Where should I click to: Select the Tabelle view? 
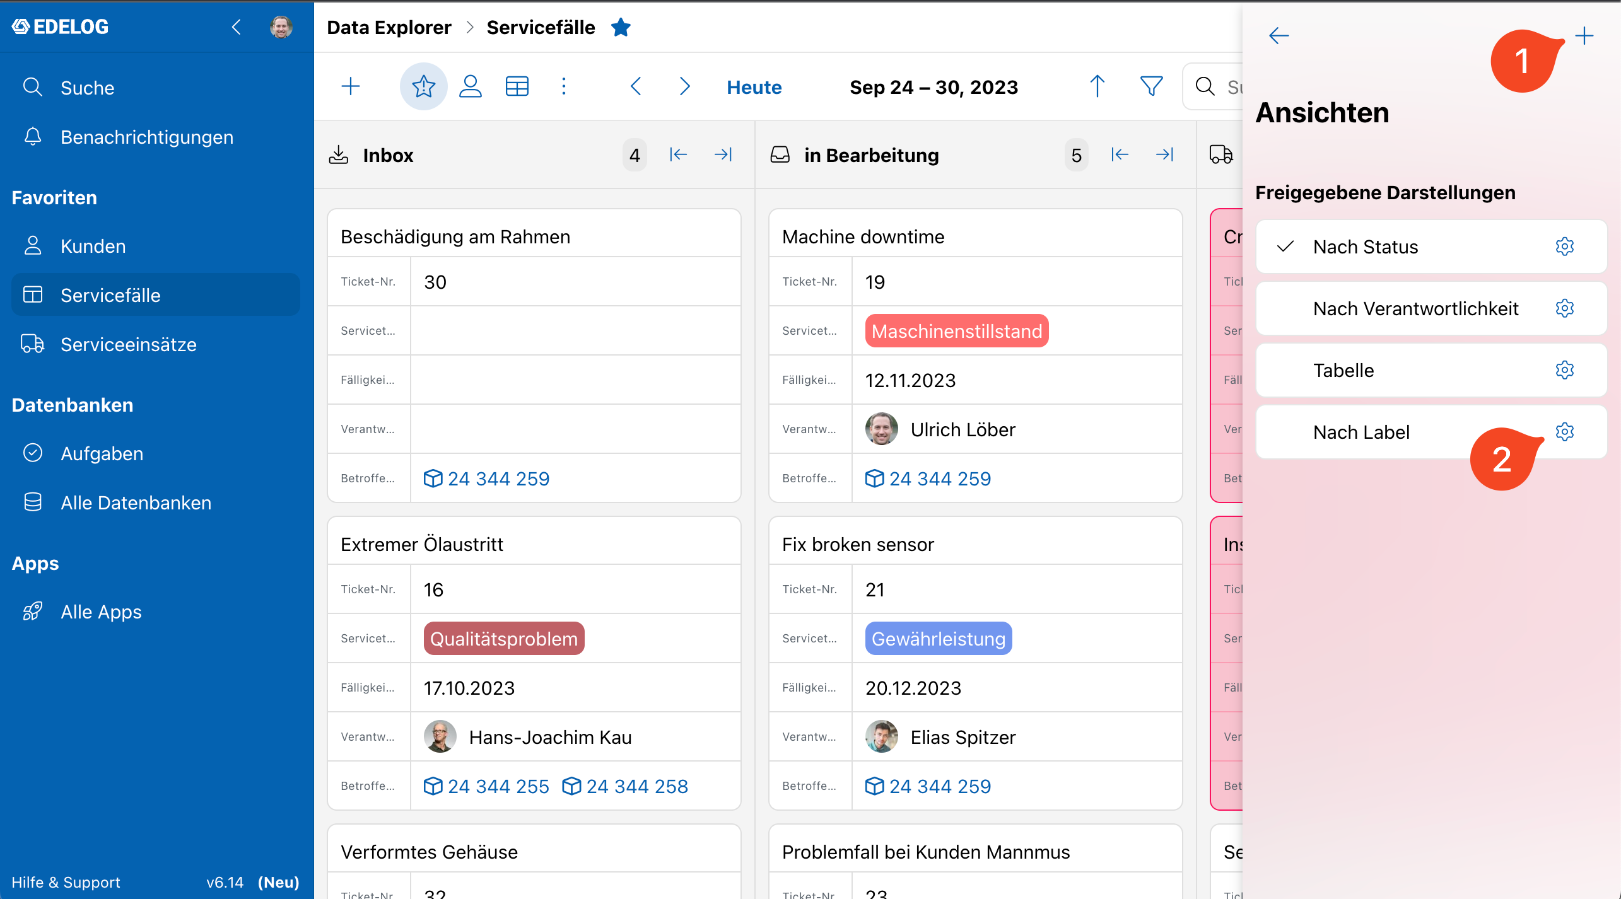tap(1431, 370)
